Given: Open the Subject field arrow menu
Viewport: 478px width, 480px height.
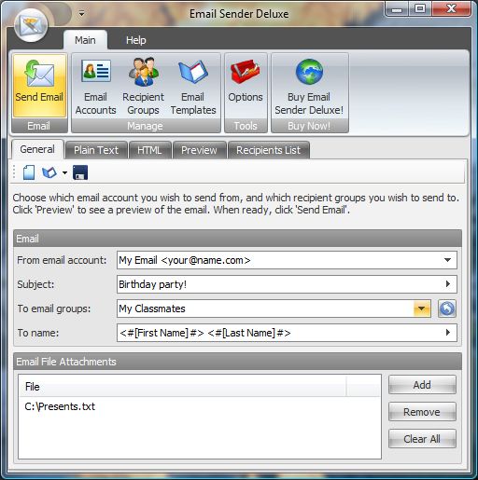Looking at the screenshot, I should (x=448, y=284).
